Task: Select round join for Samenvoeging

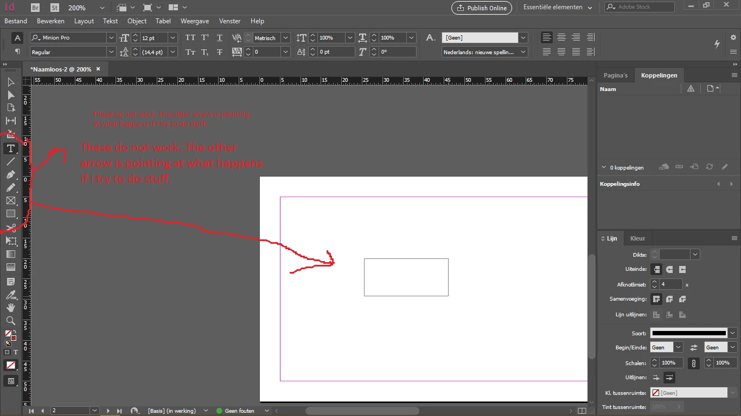Action: click(669, 299)
